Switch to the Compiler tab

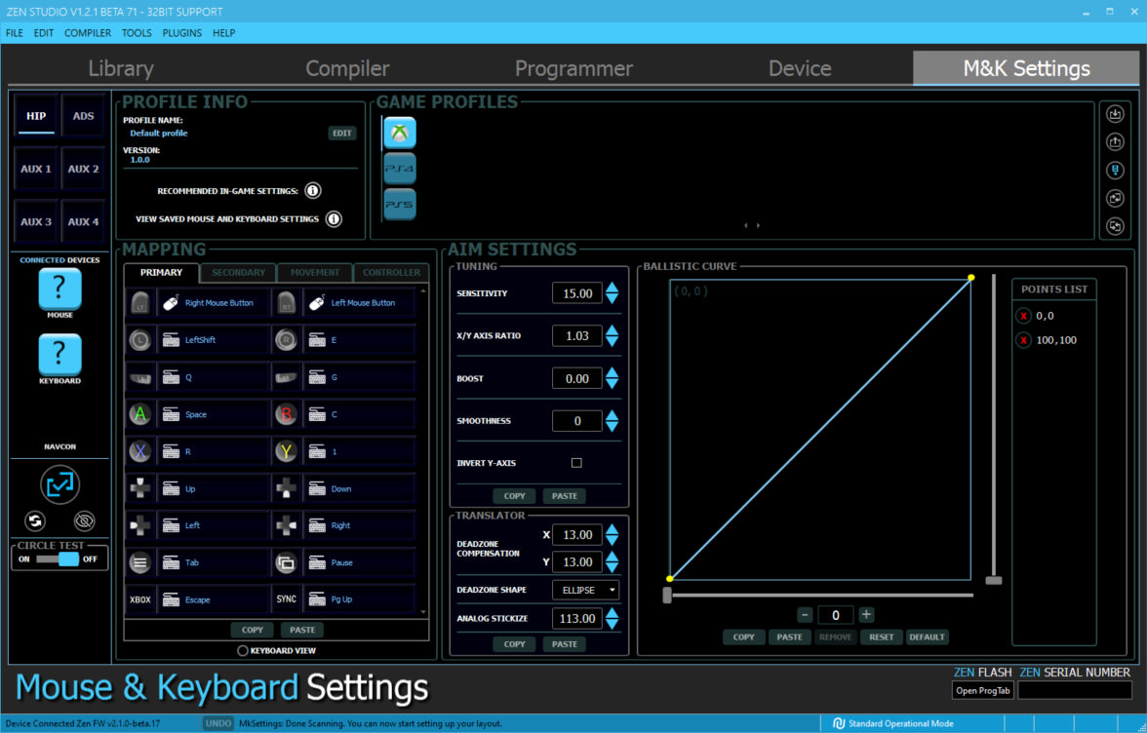click(347, 68)
